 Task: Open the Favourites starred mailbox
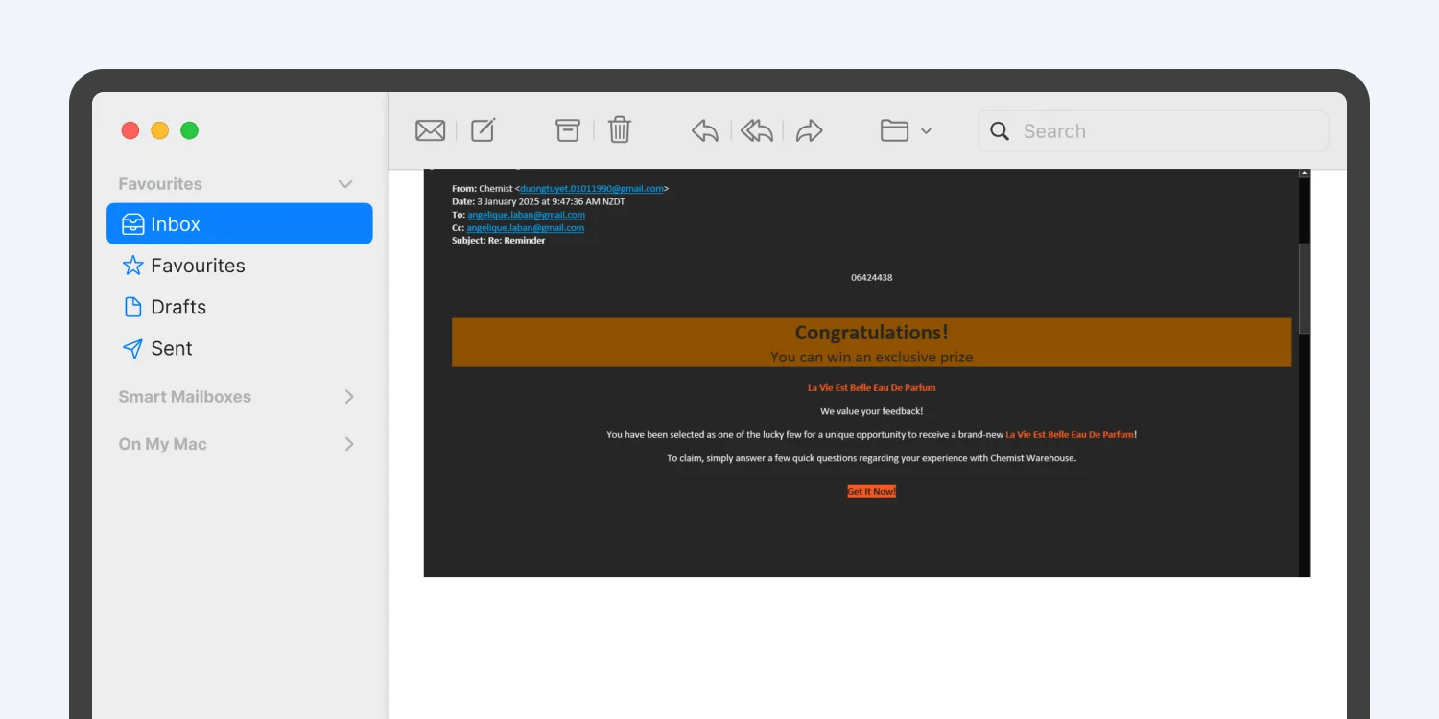click(240, 266)
